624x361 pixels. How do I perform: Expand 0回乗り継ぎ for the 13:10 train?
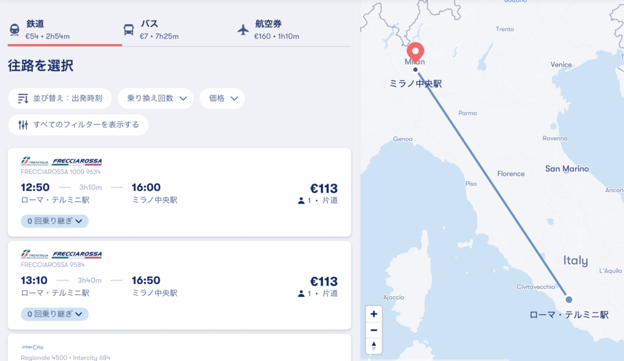pos(54,314)
